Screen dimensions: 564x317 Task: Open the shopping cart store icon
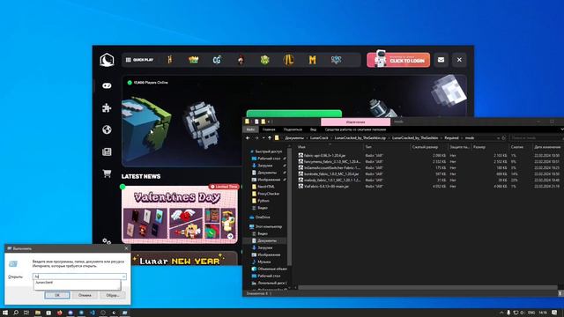107,173
